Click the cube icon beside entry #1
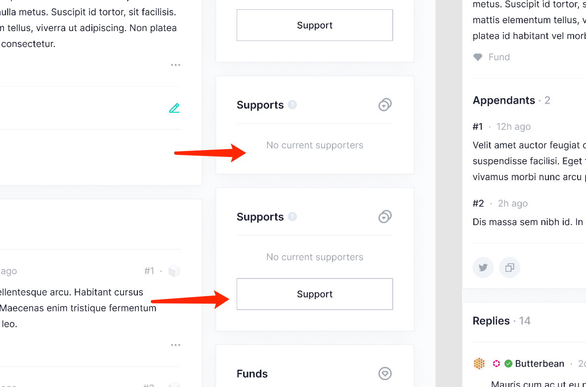 tap(173, 271)
